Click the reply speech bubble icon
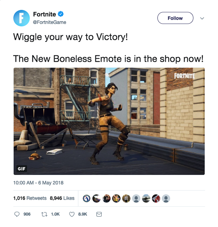This screenshot has width=218, height=227. 17,214
